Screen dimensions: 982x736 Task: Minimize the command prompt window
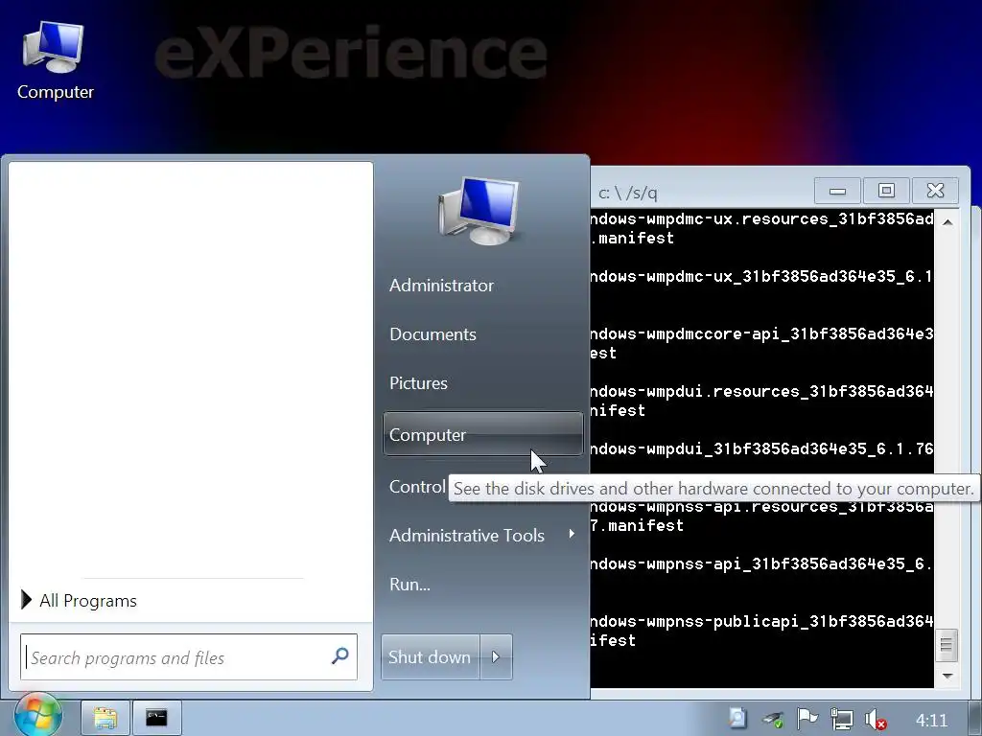point(837,191)
